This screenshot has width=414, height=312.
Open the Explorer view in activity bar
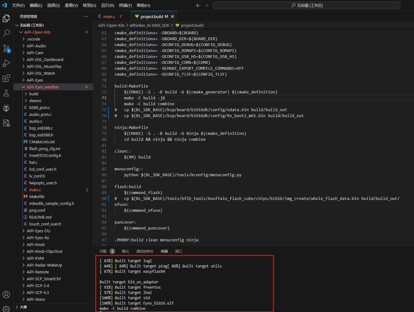(x=6, y=18)
